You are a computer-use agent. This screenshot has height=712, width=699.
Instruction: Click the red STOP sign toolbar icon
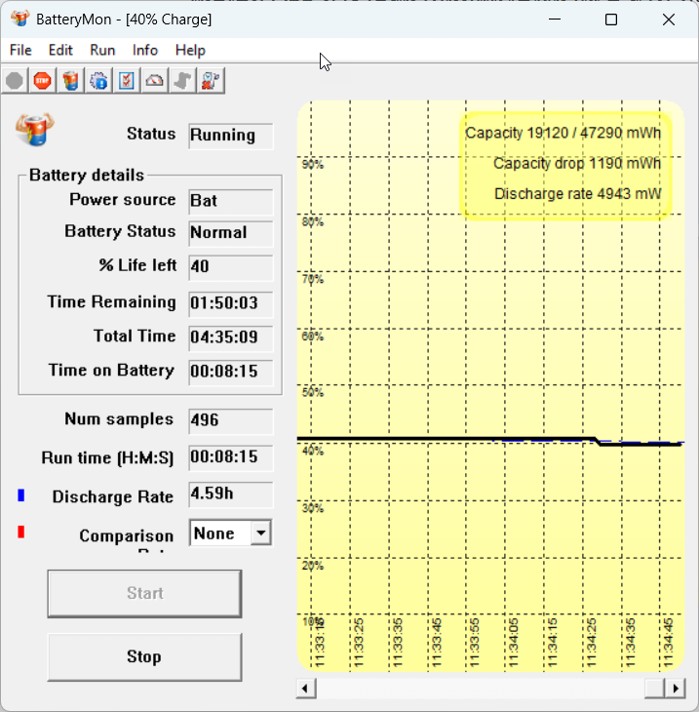tap(42, 81)
